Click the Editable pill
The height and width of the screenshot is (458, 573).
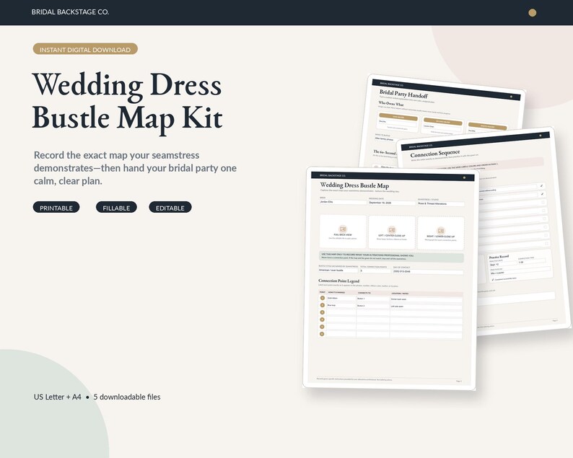[170, 208]
